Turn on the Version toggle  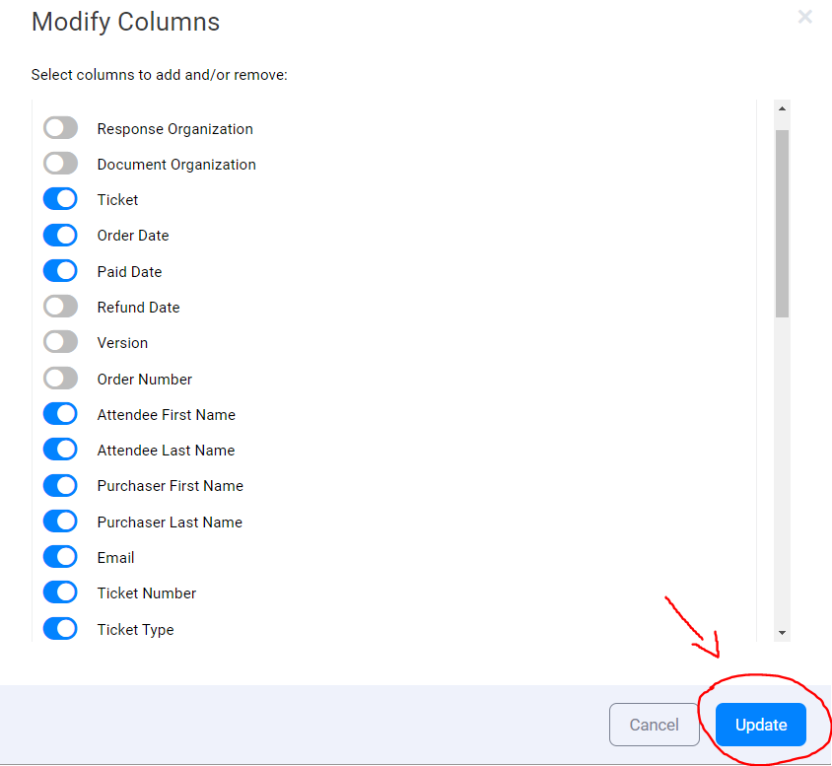coord(60,342)
